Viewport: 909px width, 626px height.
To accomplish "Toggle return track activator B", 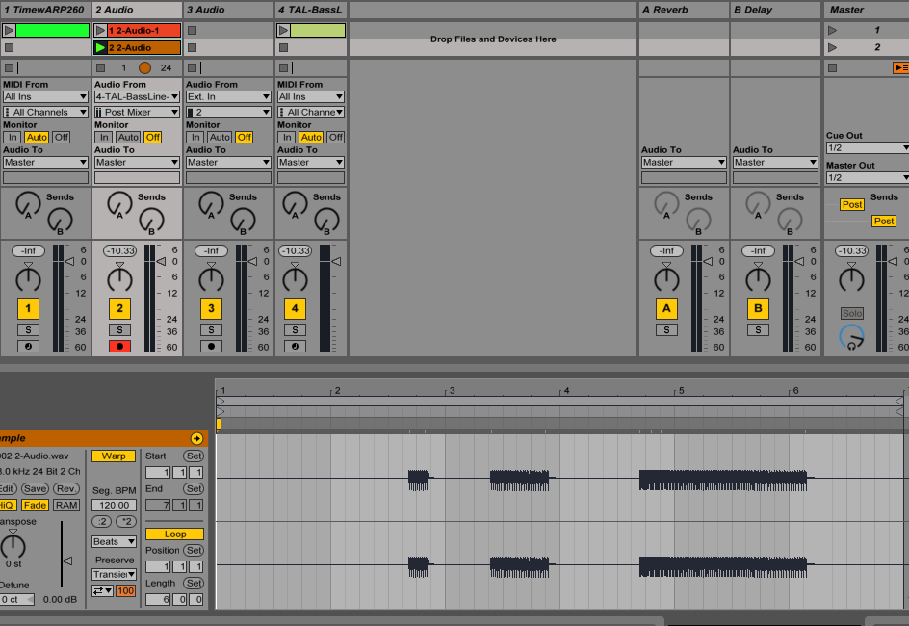I will click(x=758, y=308).
